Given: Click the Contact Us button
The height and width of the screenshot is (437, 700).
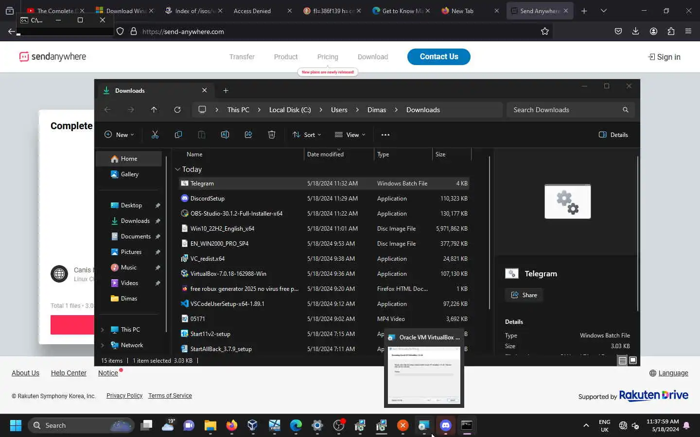Looking at the screenshot, I should (x=439, y=57).
